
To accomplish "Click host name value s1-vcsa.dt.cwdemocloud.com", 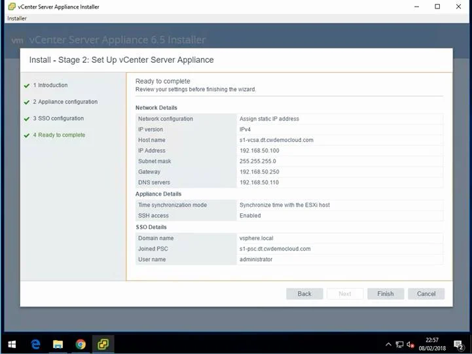I will pyautogui.click(x=276, y=140).
